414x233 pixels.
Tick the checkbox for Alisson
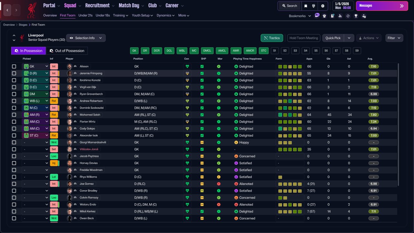coord(14,66)
